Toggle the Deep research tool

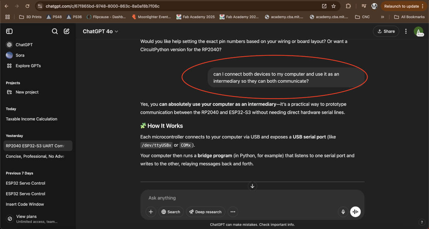(206, 212)
